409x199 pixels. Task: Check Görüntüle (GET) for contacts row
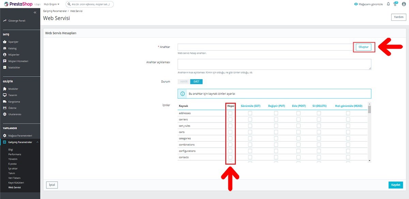(250, 157)
